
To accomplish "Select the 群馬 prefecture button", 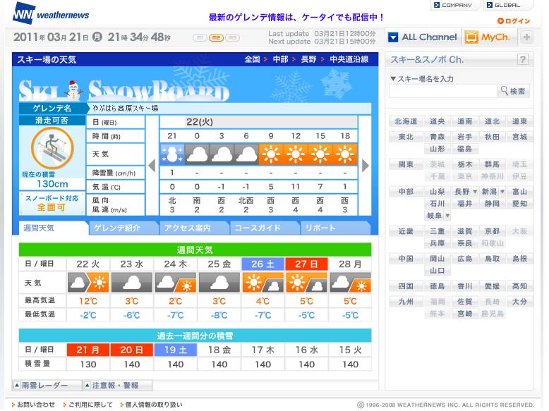I will (x=492, y=164).
